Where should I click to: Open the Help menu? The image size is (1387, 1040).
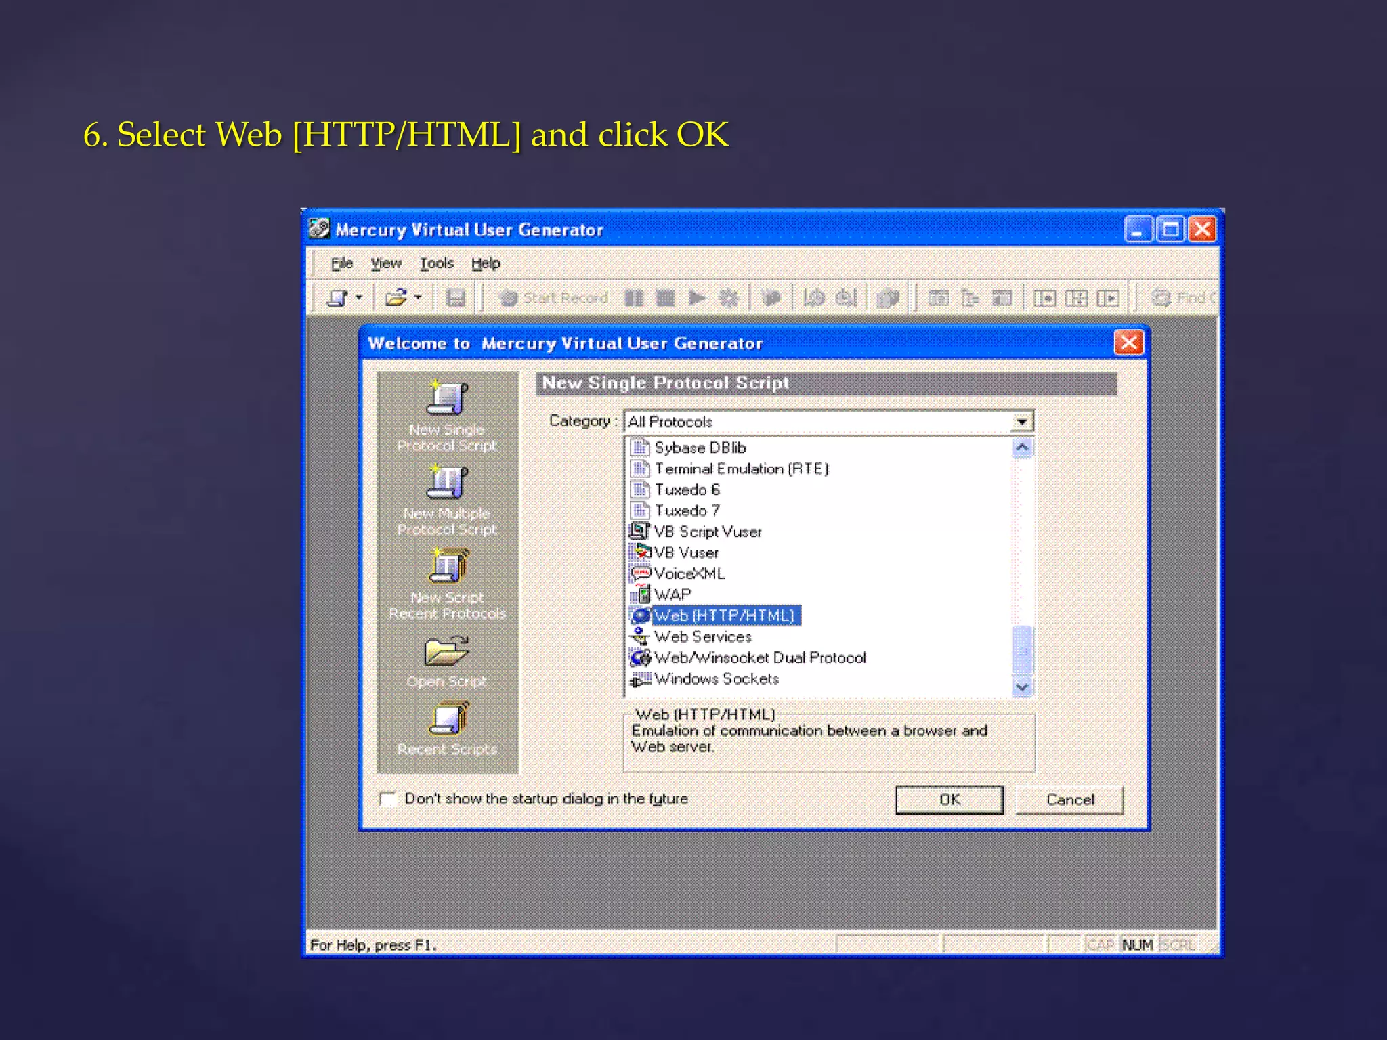(486, 263)
